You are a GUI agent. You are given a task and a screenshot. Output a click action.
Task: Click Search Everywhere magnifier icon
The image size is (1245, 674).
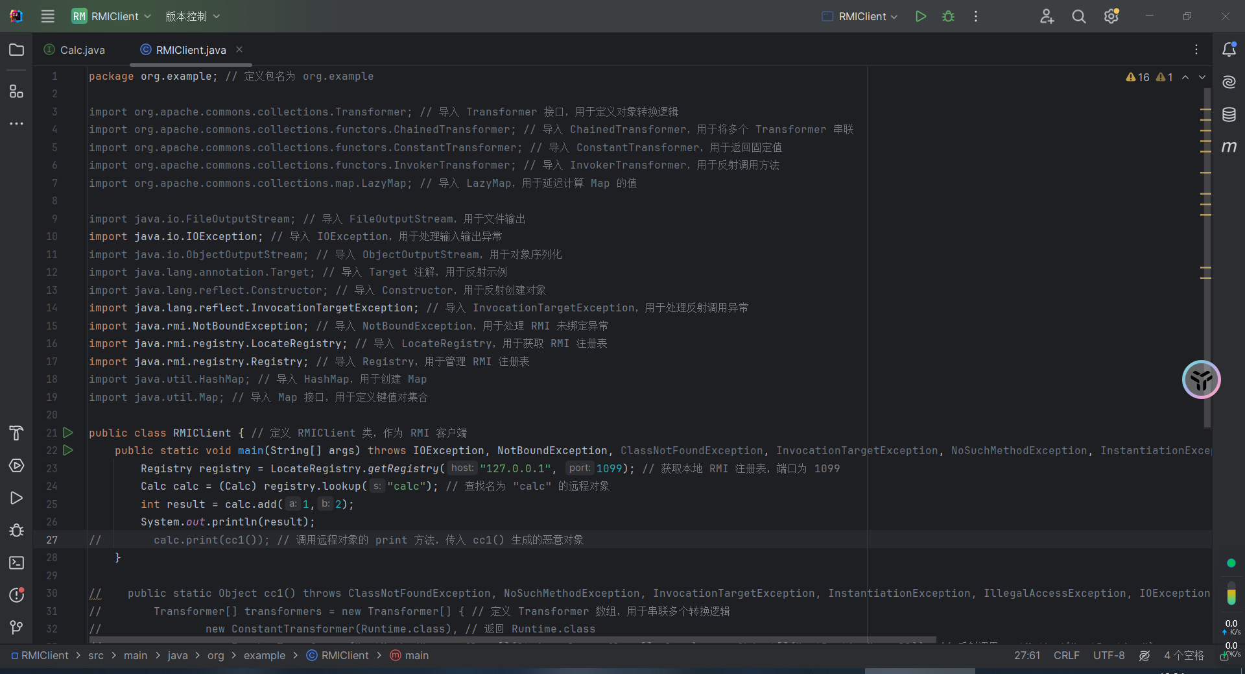tap(1078, 16)
